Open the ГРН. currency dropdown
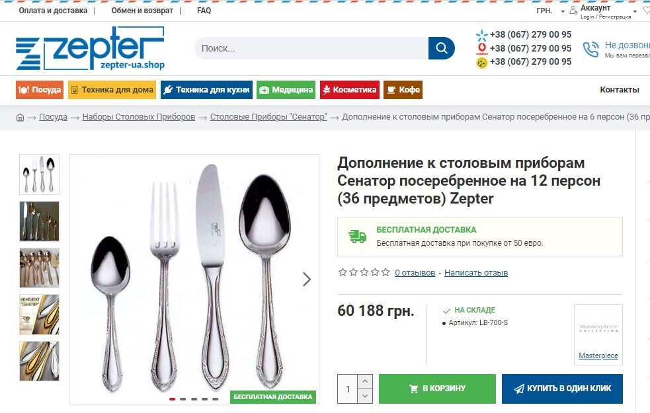 (x=551, y=11)
